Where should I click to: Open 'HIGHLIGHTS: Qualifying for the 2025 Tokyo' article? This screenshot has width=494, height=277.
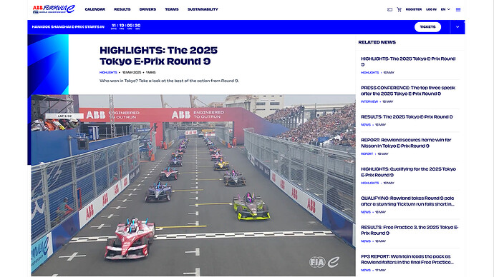pos(408,172)
